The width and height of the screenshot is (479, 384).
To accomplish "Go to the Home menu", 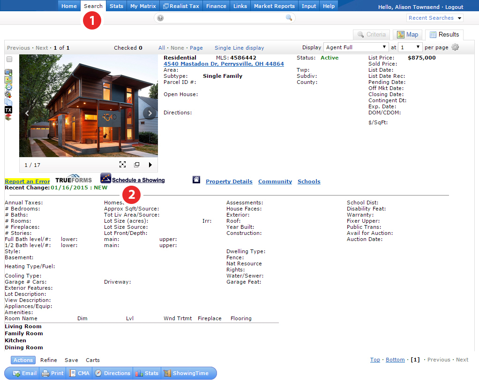I will coord(69,6).
